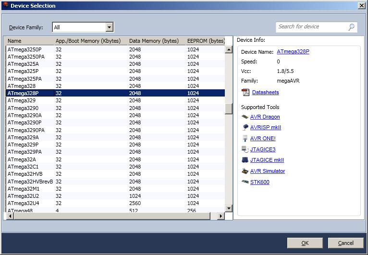
Task: Sort by the Name column header
Action: coord(30,41)
